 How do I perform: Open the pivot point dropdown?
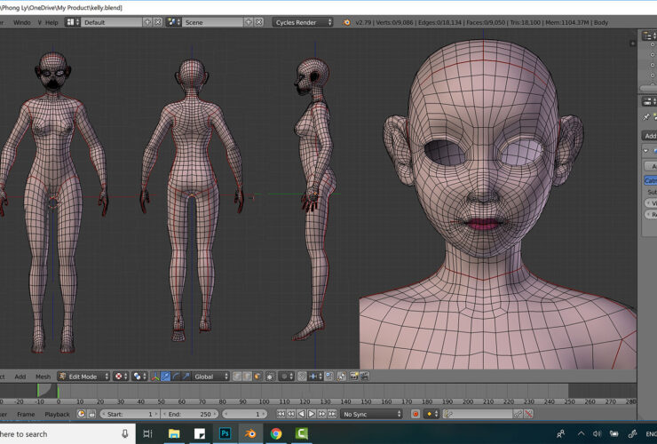click(x=139, y=377)
